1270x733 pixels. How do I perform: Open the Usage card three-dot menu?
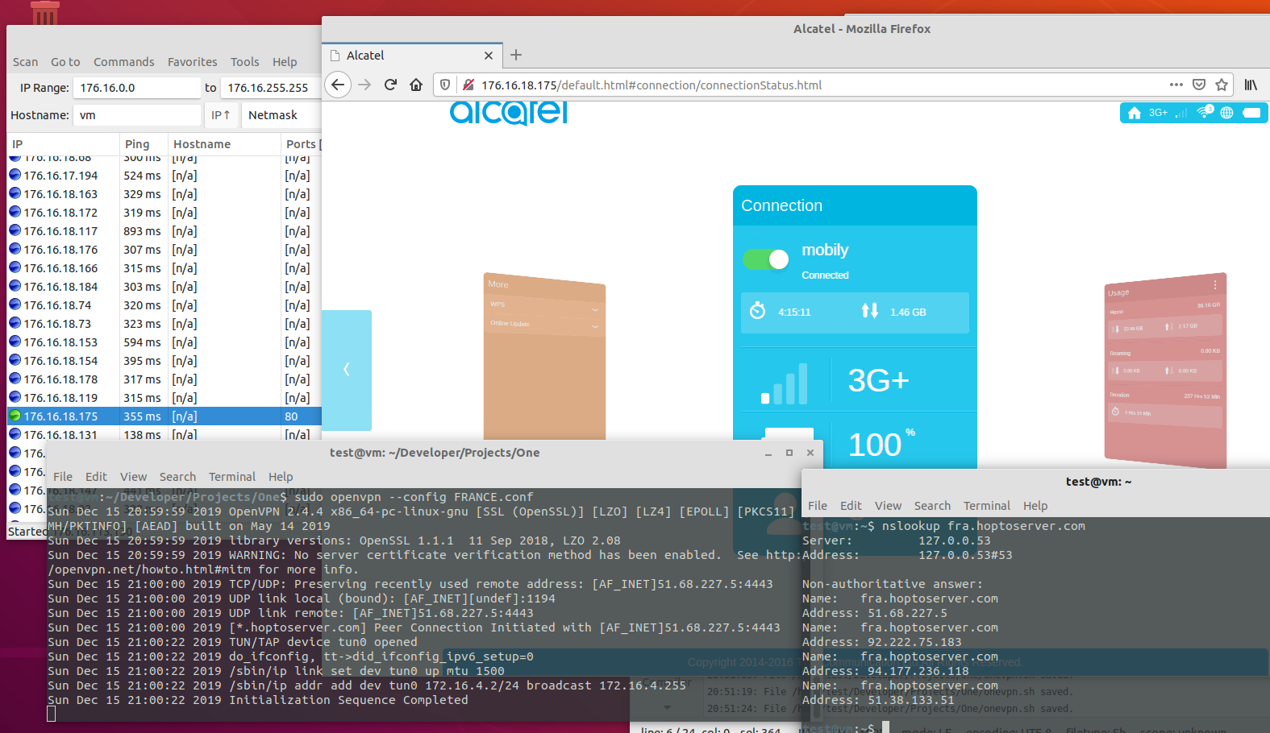tap(1215, 285)
